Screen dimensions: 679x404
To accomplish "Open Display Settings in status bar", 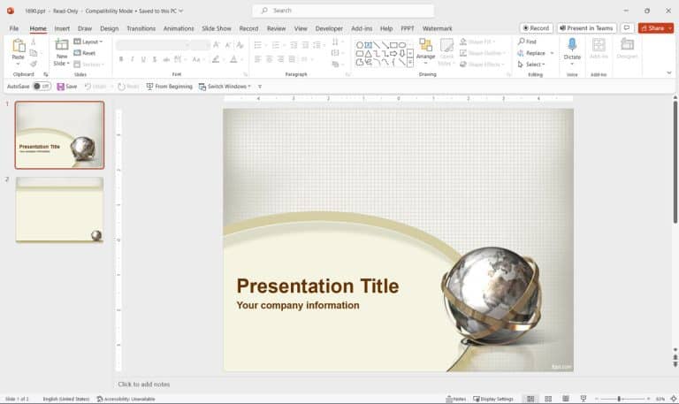I will click(493, 399).
